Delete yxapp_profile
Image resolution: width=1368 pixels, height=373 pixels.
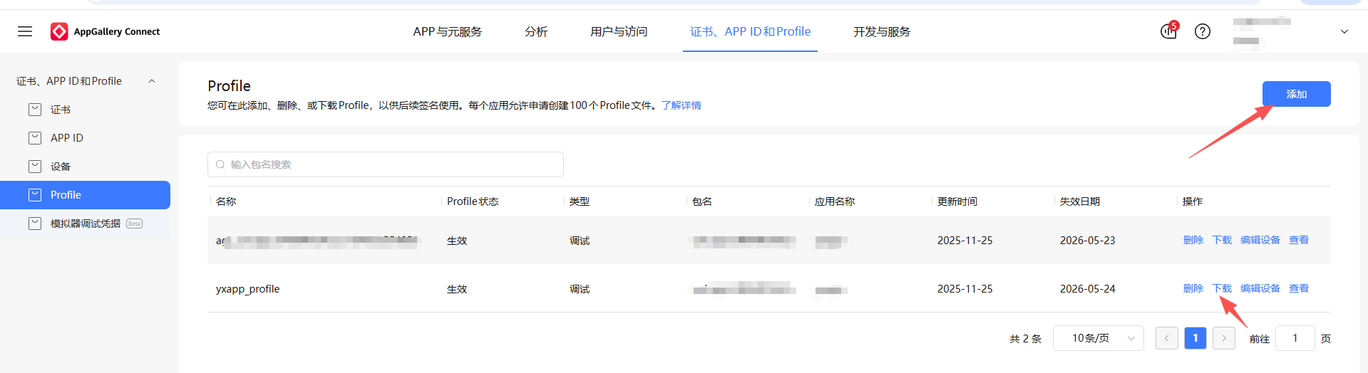[x=1193, y=288]
